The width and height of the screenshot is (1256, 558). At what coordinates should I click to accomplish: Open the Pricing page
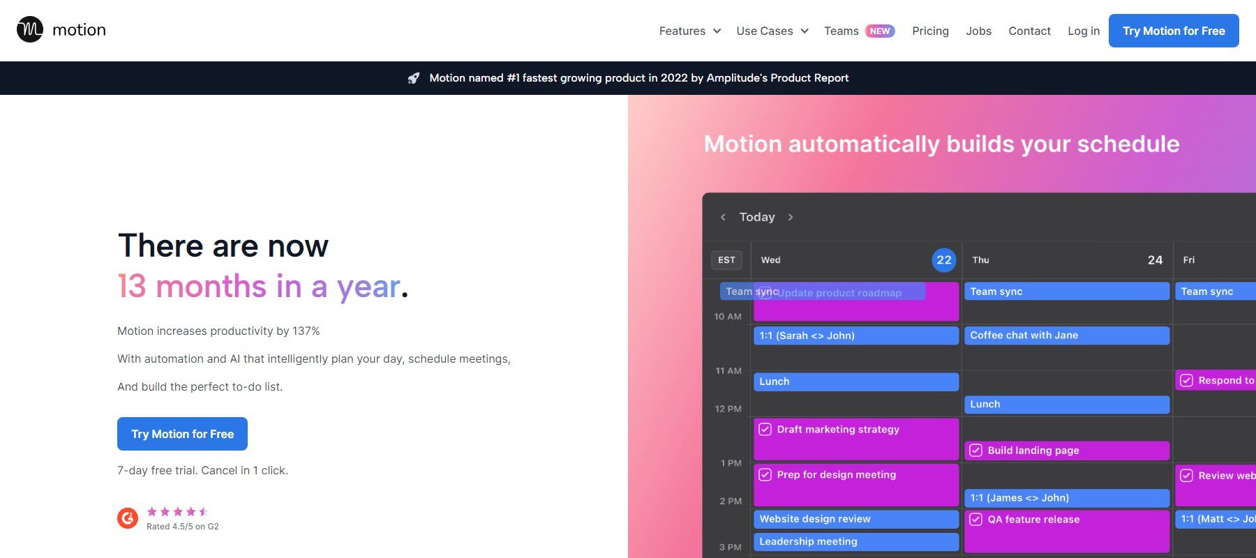[930, 31]
